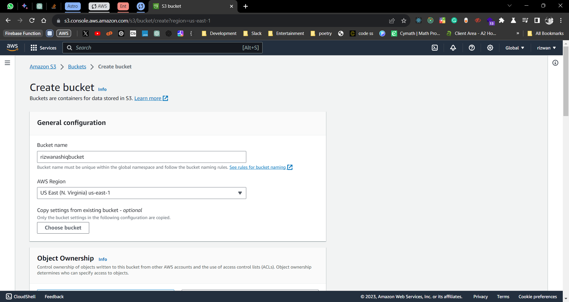Click the Choose bucket button
The image size is (569, 302).
coord(63,228)
